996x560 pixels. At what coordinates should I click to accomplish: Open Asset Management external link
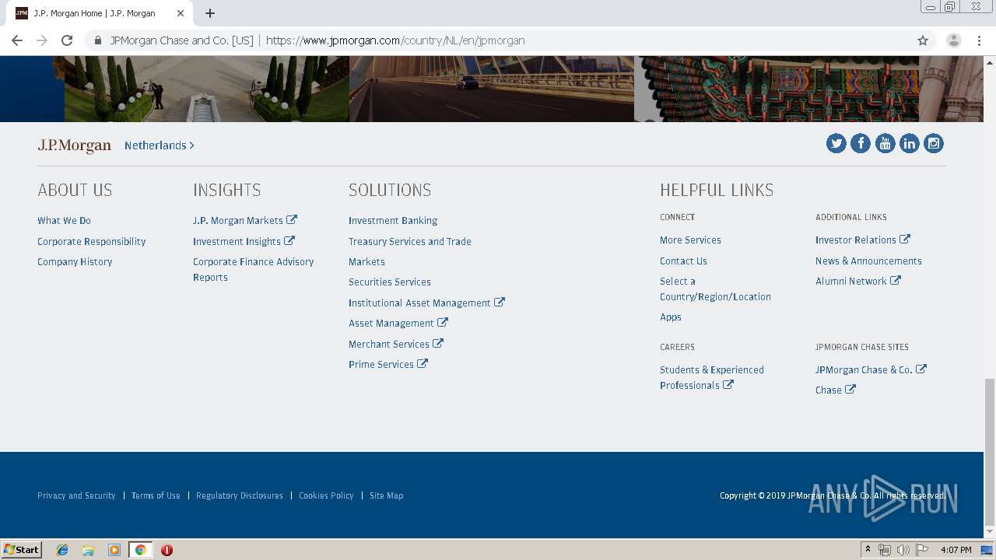pyautogui.click(x=398, y=324)
